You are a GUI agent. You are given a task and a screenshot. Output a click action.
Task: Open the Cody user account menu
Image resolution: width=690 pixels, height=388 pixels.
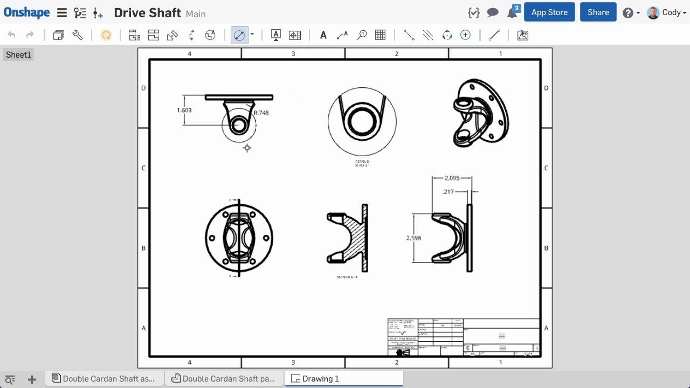[x=667, y=12]
